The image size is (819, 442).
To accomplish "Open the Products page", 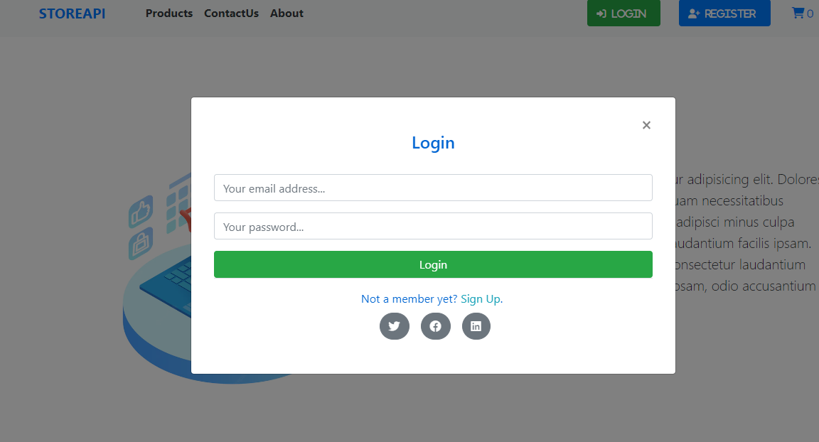I will pos(168,13).
